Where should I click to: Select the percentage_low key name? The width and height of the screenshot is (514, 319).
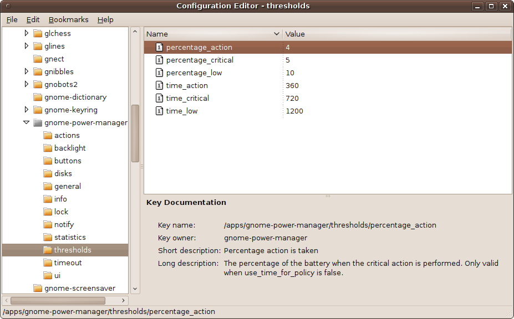[x=194, y=73]
